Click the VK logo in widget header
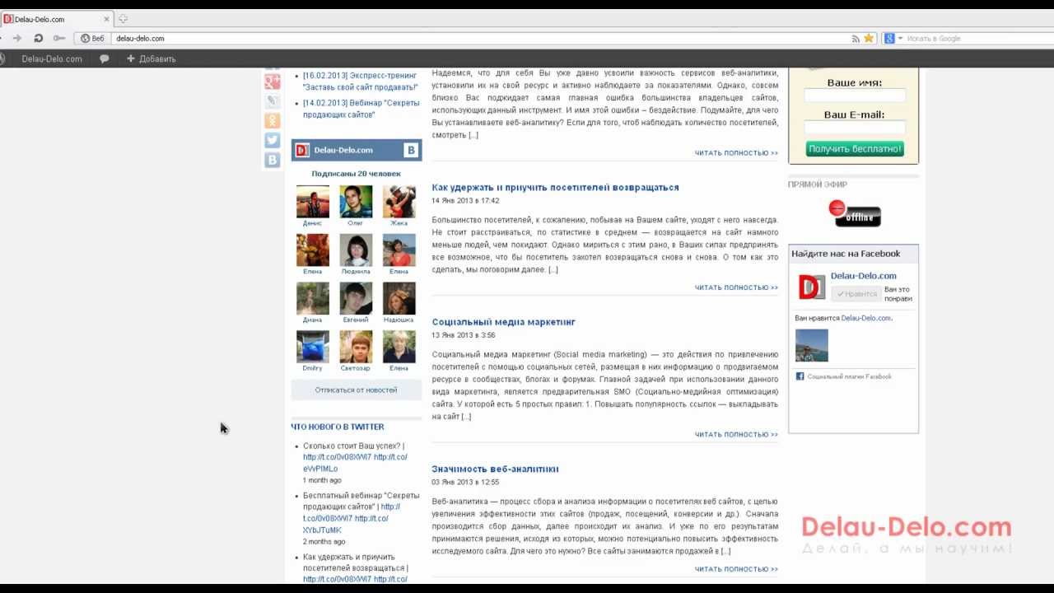Screen dimensions: 1054x593 click(x=411, y=150)
